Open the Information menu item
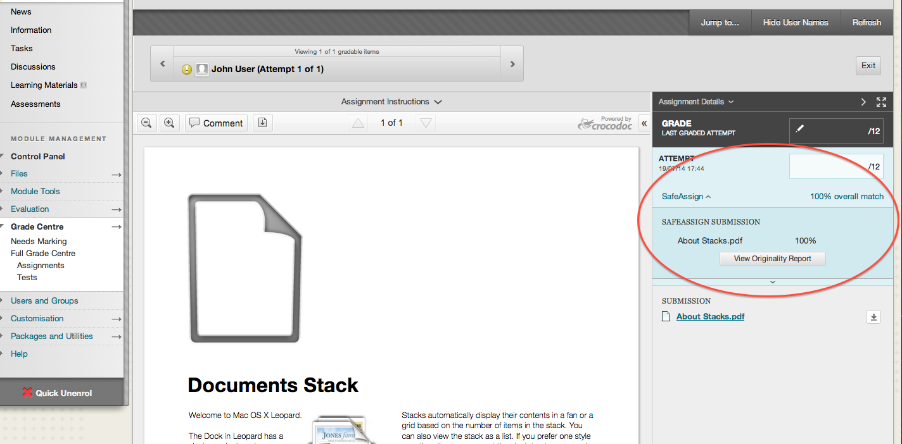902x444 pixels. [31, 30]
